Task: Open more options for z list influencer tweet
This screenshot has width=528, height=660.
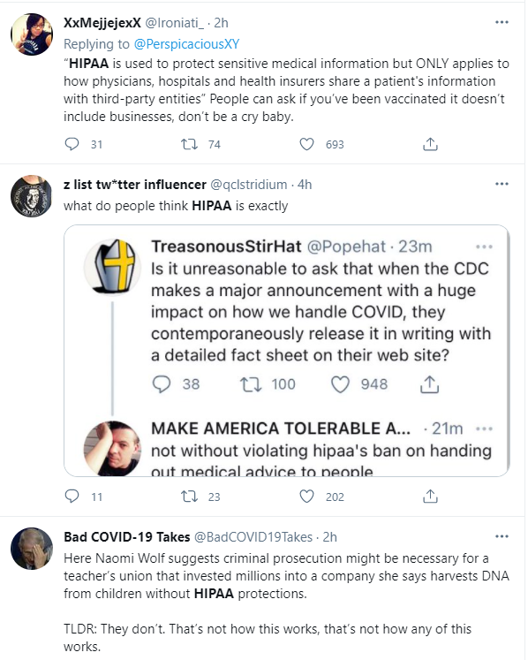Action: pos(502,184)
